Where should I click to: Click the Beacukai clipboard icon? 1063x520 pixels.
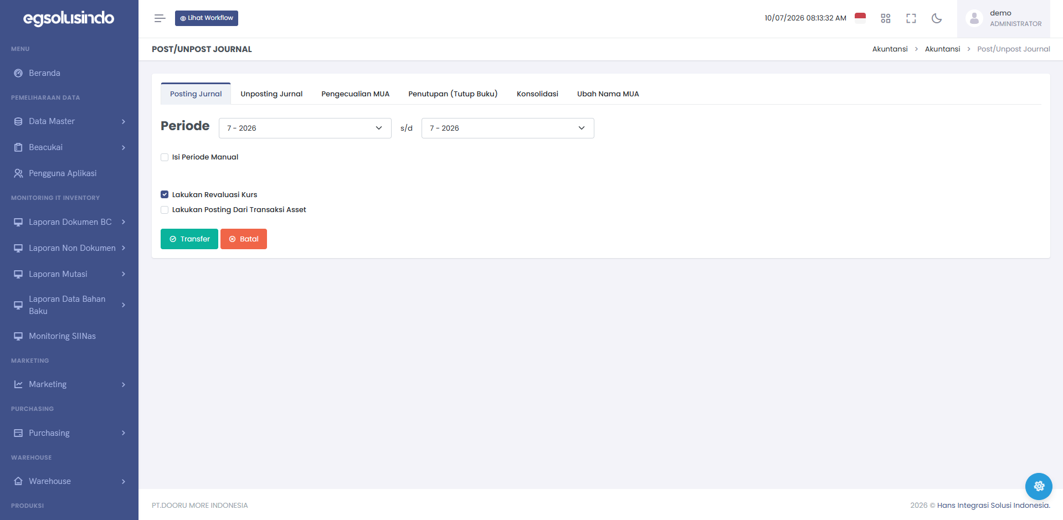click(x=18, y=147)
